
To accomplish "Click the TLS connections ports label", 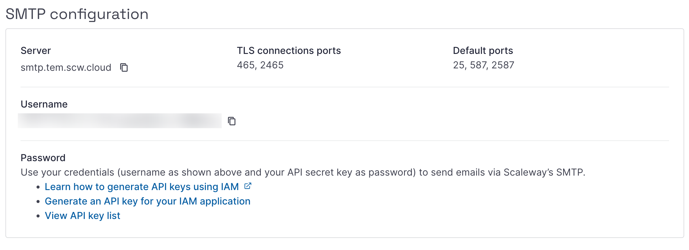I will 289,51.
